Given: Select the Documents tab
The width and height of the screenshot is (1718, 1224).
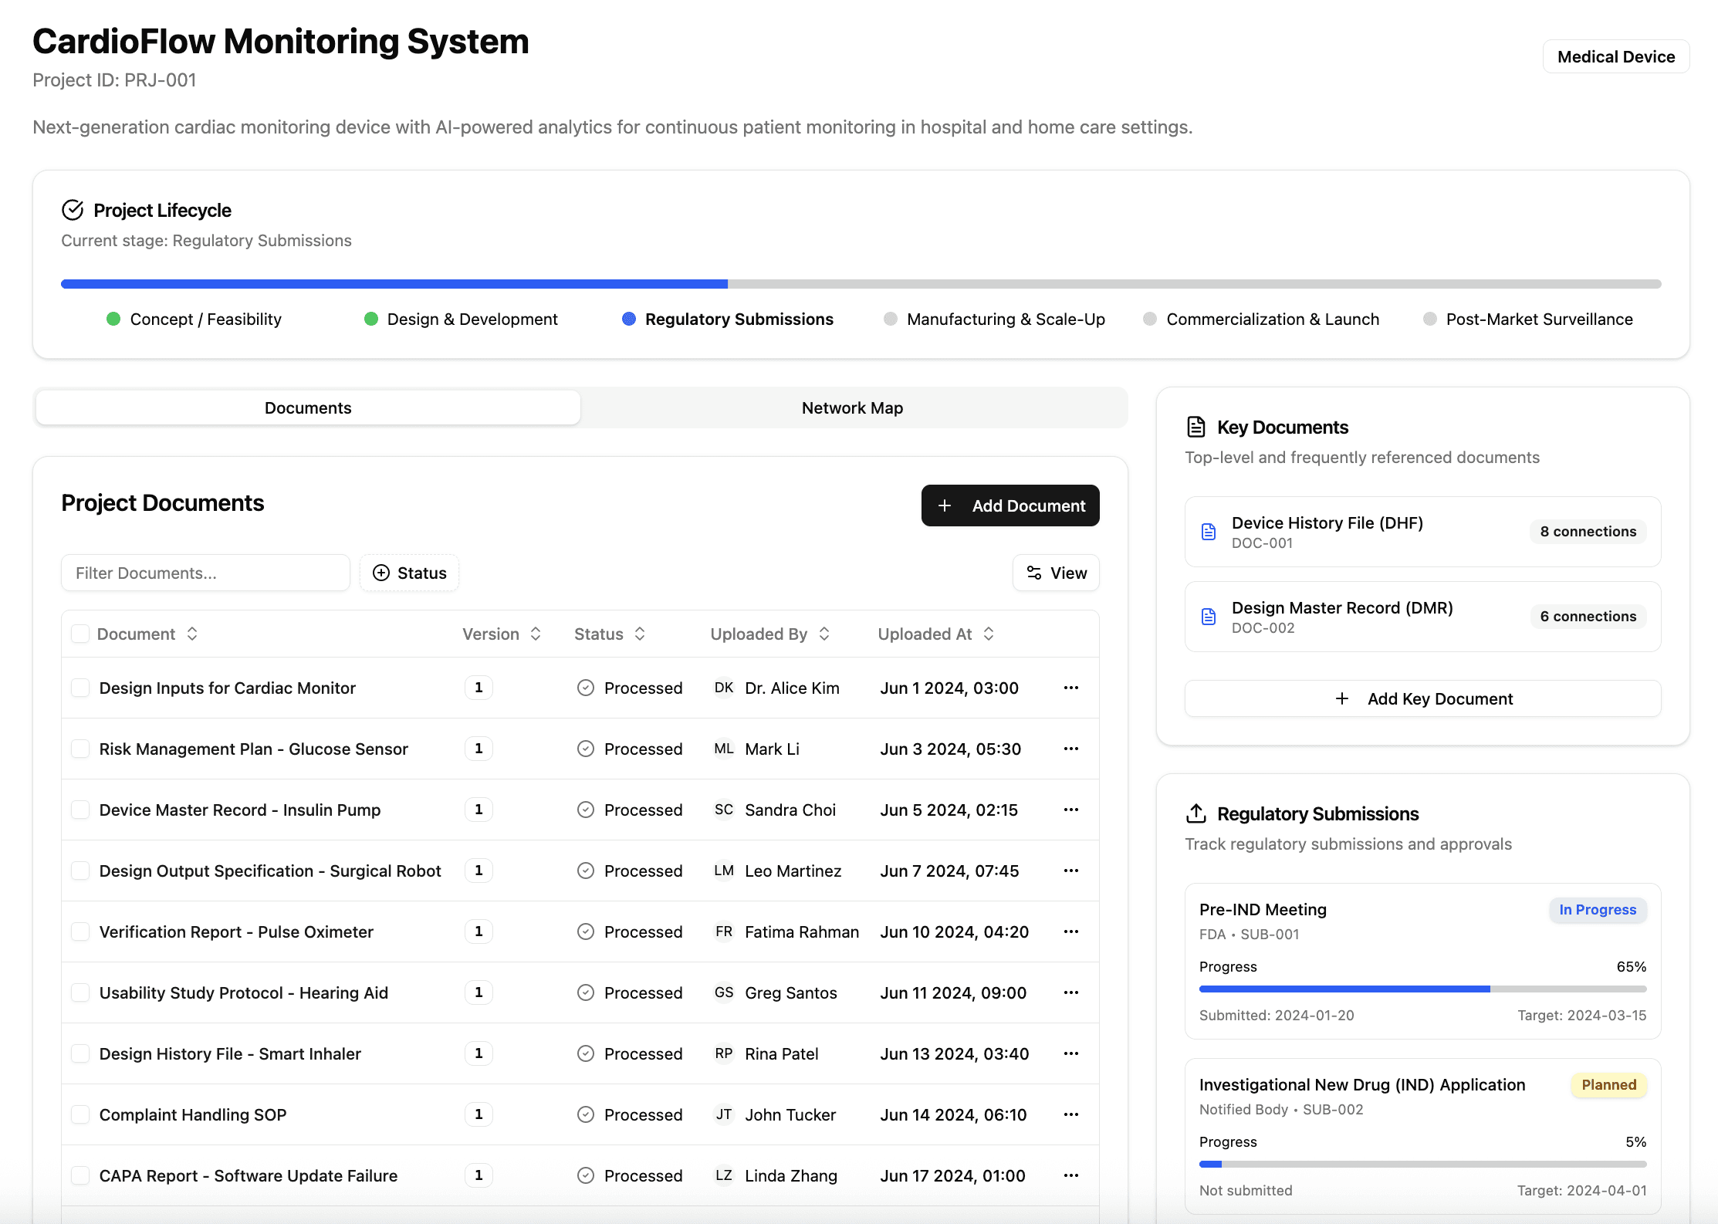Looking at the screenshot, I should tap(308, 407).
